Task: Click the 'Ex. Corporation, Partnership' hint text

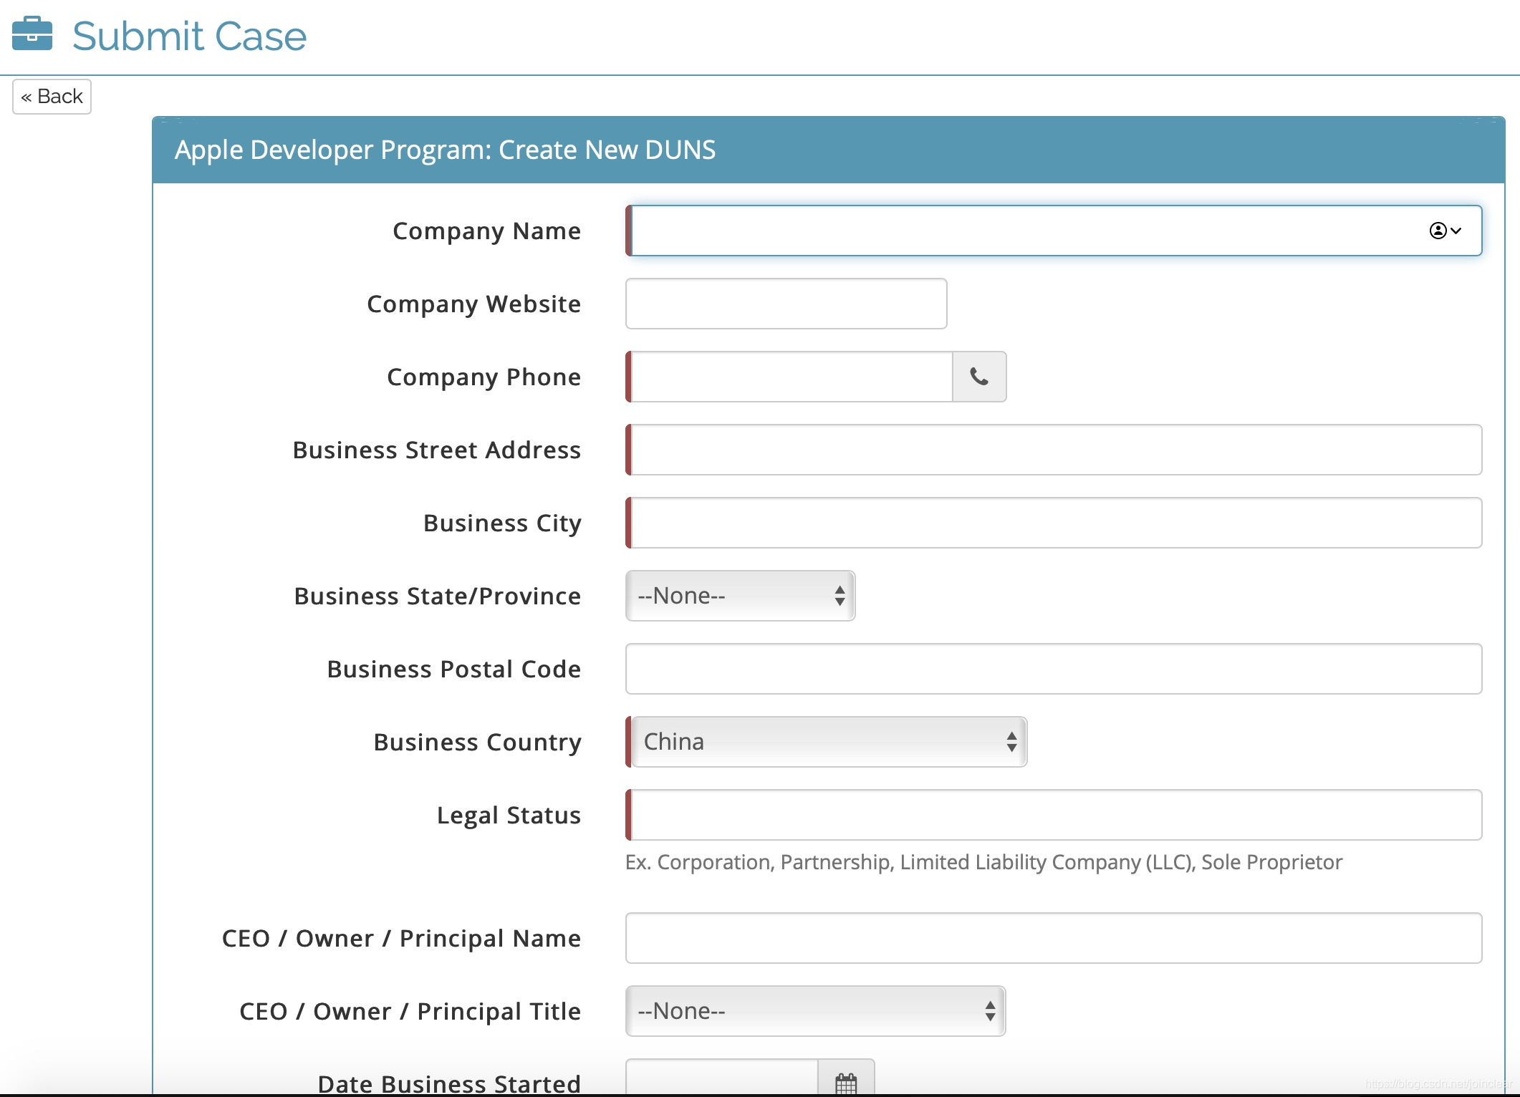Action: 983,862
